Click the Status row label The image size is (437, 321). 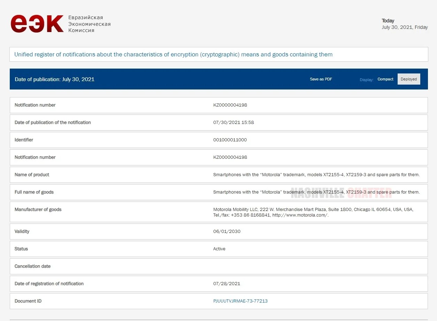21,249
